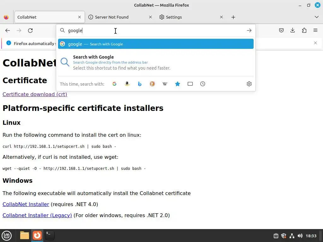The height and width of the screenshot is (242, 323).
Task: Search in open Tabs icon
Action: pos(190,84)
